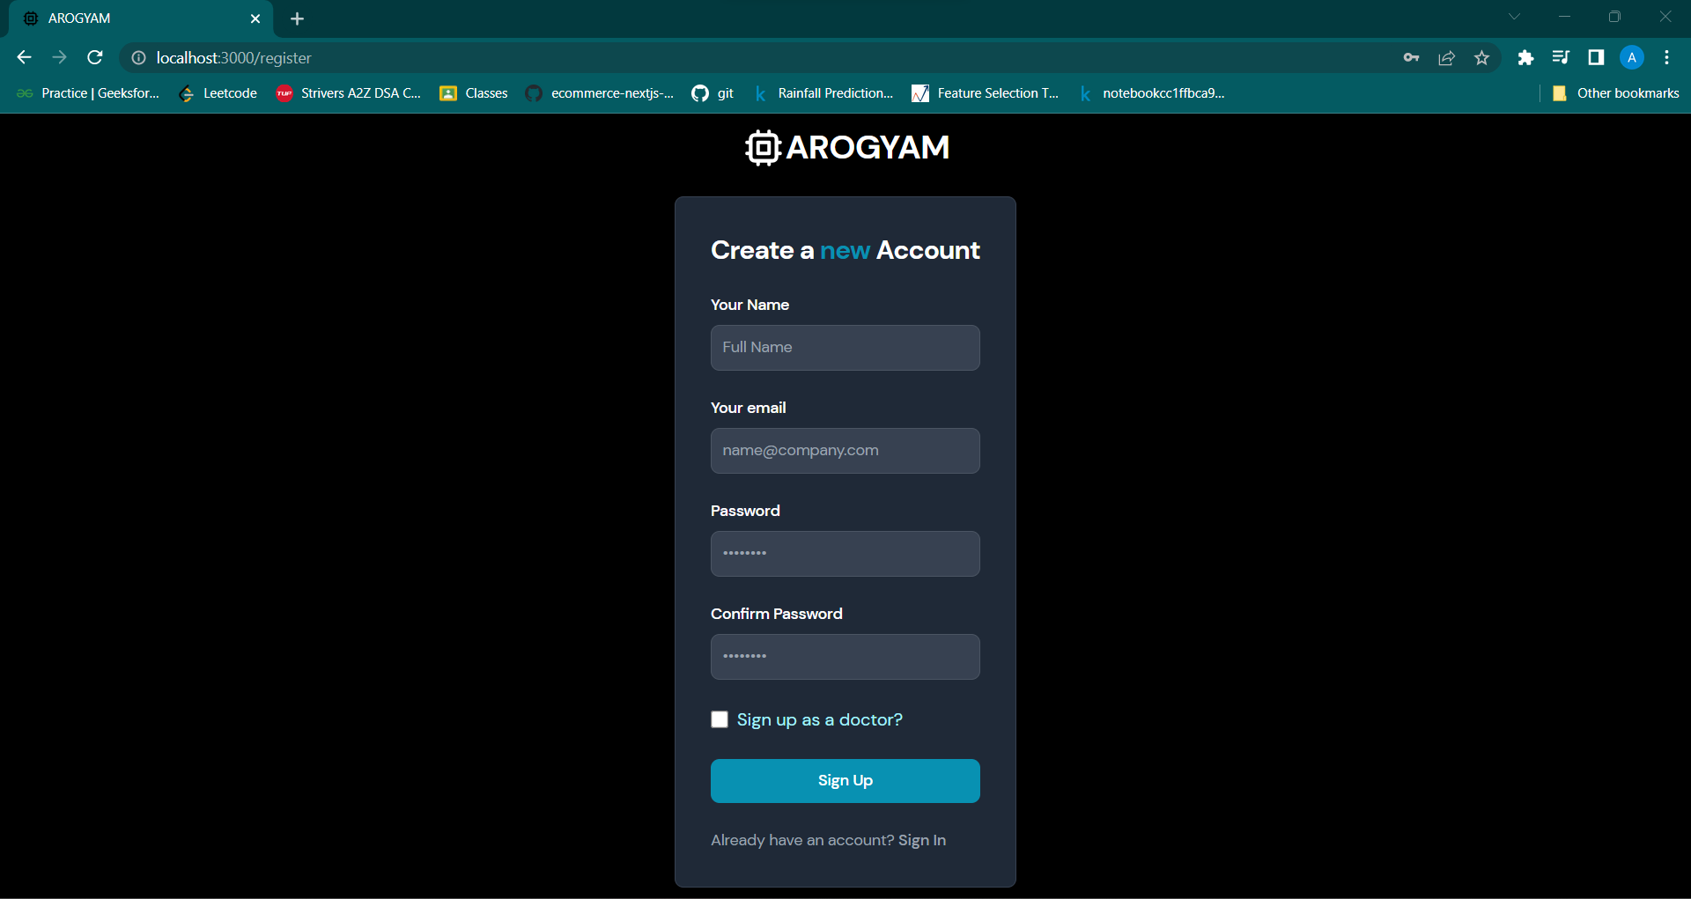This screenshot has width=1691, height=899.
Task: Click the email input field
Action: [845, 450]
